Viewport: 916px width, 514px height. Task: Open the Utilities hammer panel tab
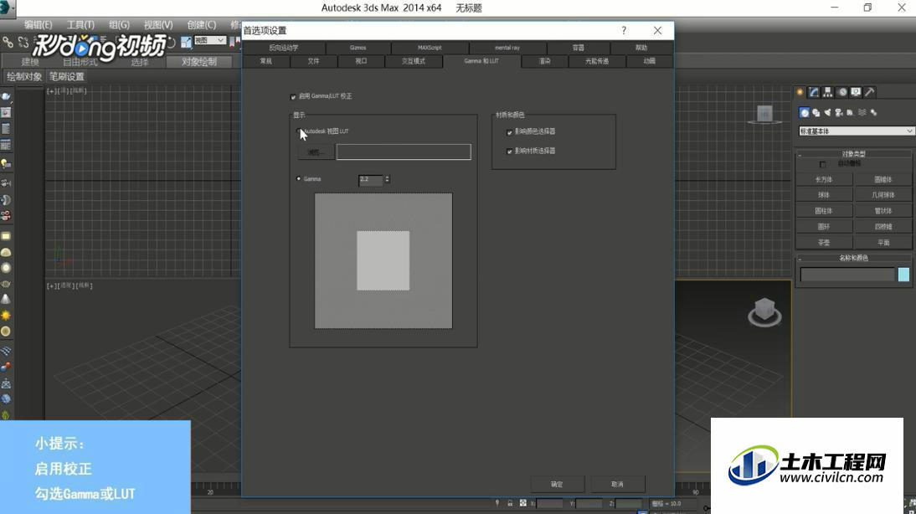pos(870,92)
